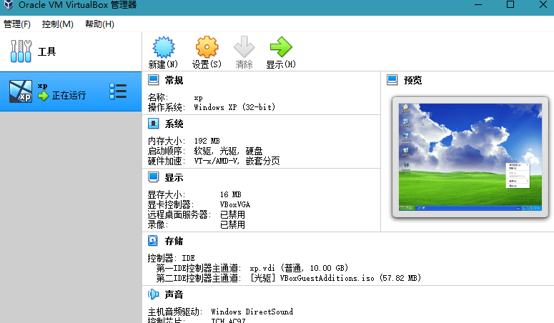This screenshot has width=554, height=323.
Task: Click the New (新建) VM toolbar icon
Action: point(163,47)
